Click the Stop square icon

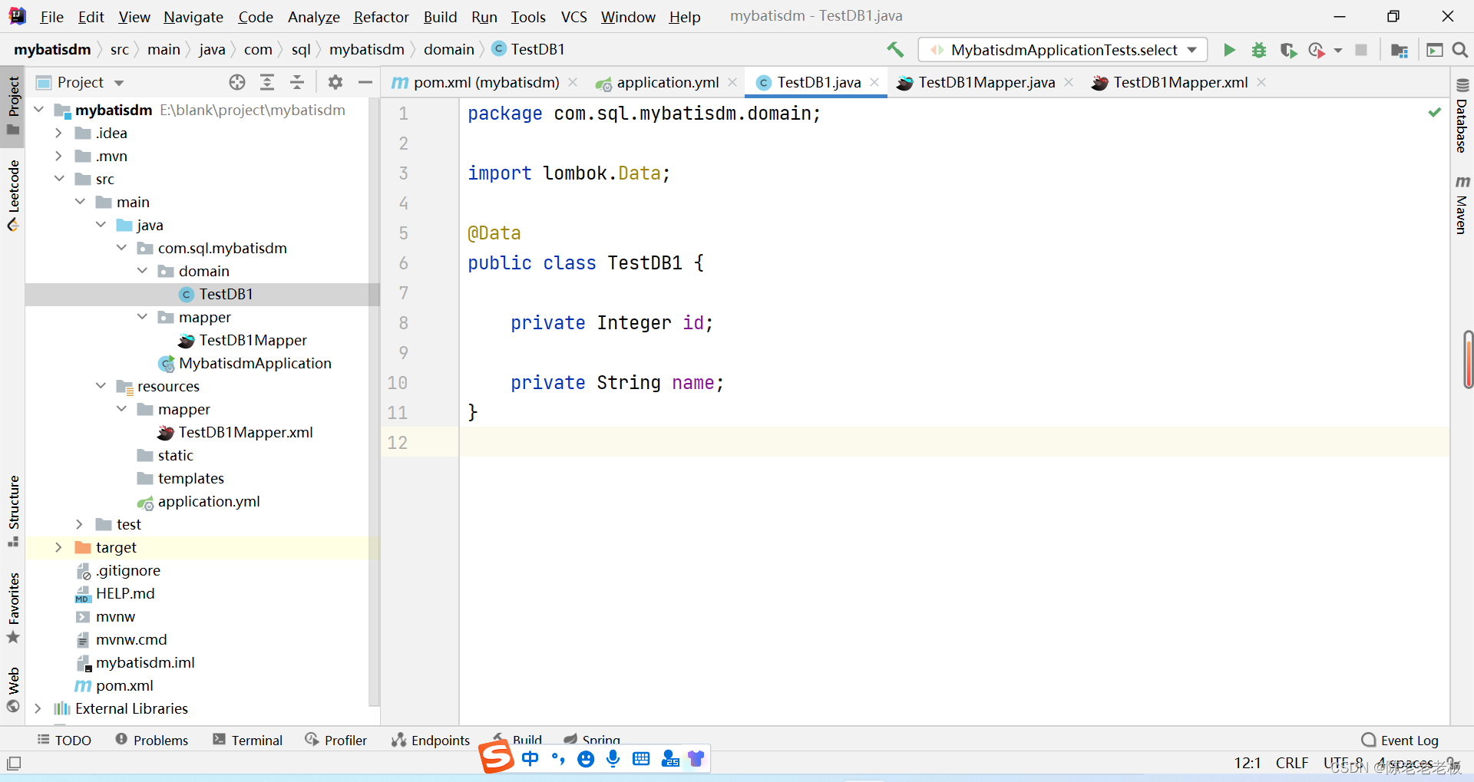[x=1361, y=50]
